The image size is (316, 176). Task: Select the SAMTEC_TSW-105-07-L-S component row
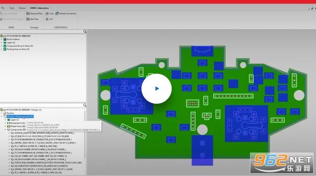point(42,169)
